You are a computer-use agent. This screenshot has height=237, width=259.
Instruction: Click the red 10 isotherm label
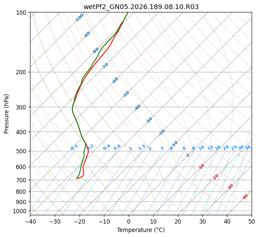202,166
